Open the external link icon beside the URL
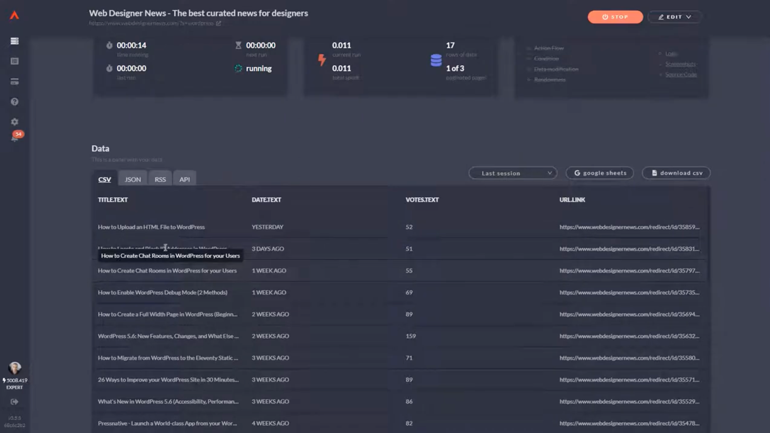Image resolution: width=770 pixels, height=433 pixels. (218, 24)
